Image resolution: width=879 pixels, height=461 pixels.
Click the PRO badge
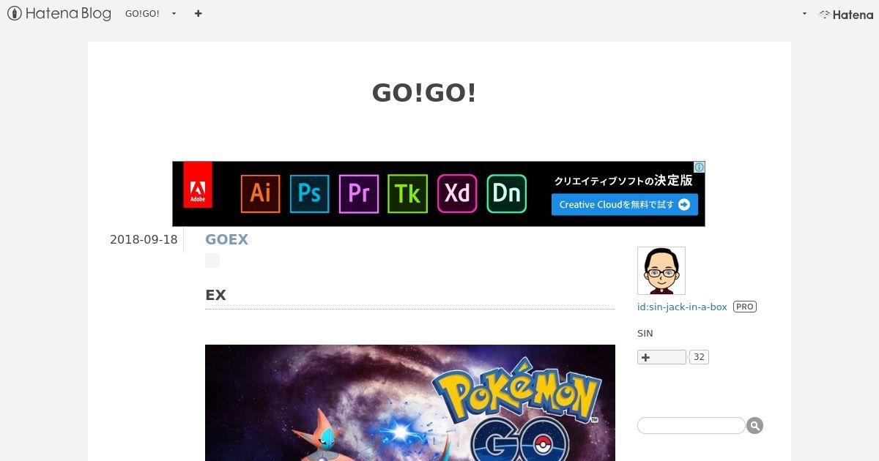point(745,307)
